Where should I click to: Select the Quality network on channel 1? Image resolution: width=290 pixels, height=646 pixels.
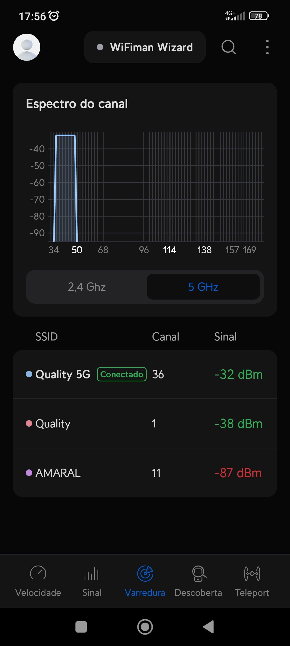[x=145, y=424]
